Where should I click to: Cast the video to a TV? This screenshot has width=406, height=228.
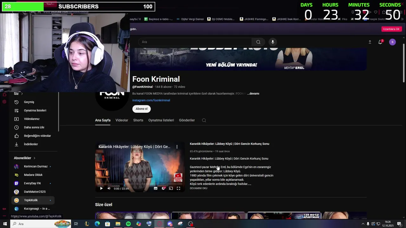click(x=171, y=188)
